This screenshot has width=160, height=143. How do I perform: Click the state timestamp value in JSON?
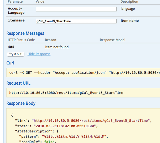click(x=65, y=126)
